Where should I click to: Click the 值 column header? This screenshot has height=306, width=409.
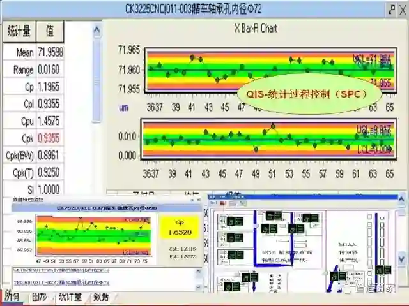coord(50,32)
